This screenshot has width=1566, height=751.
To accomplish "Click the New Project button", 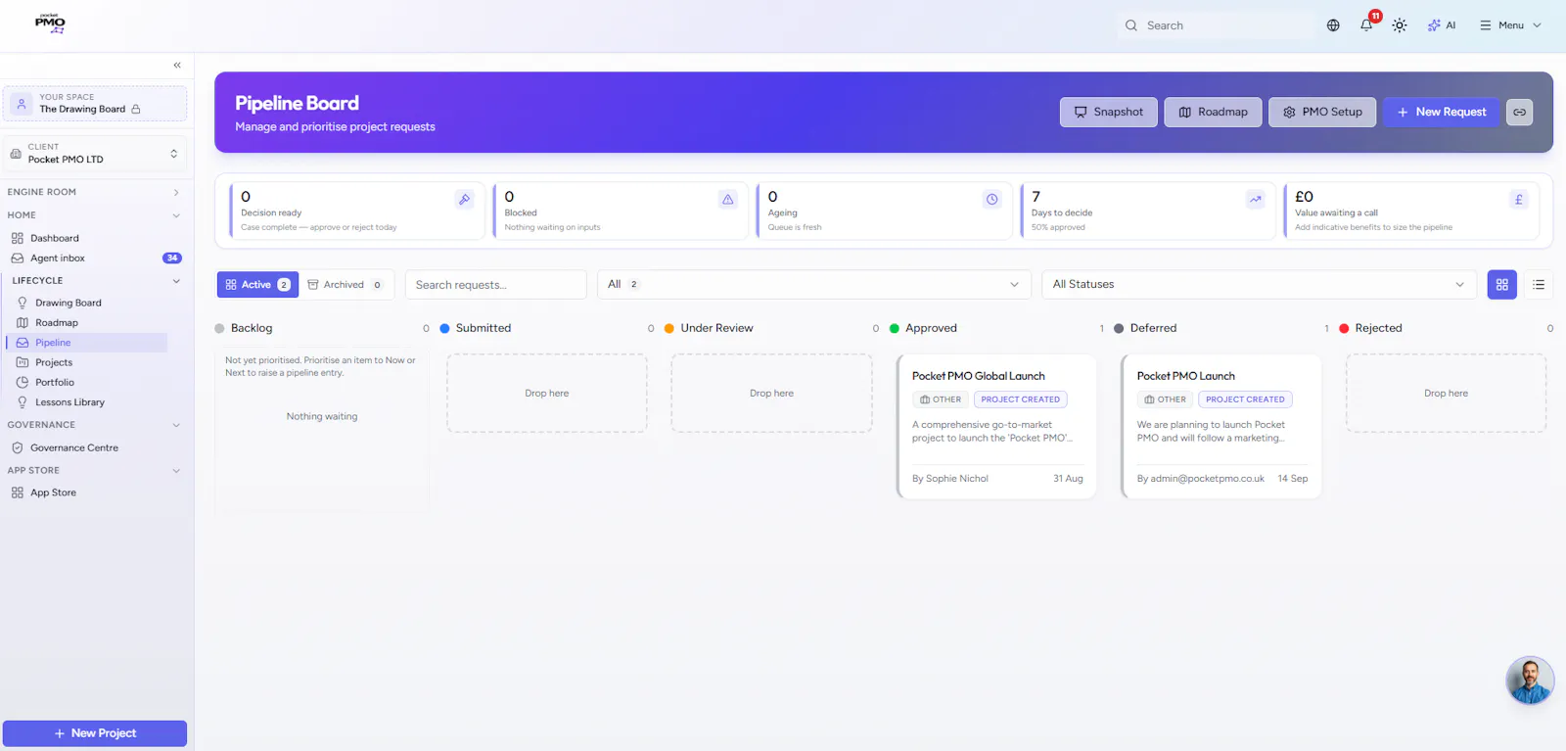I will click(95, 733).
